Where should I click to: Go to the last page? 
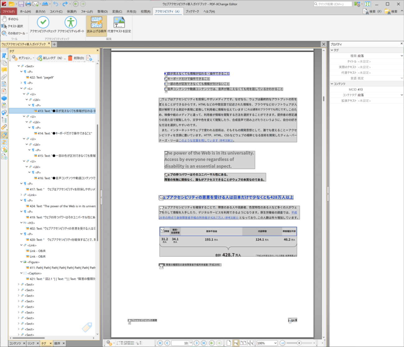click(204, 343)
